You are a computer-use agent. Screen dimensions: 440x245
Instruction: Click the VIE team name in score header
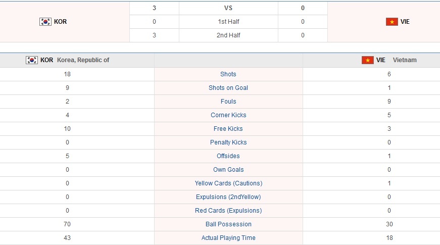405,22
